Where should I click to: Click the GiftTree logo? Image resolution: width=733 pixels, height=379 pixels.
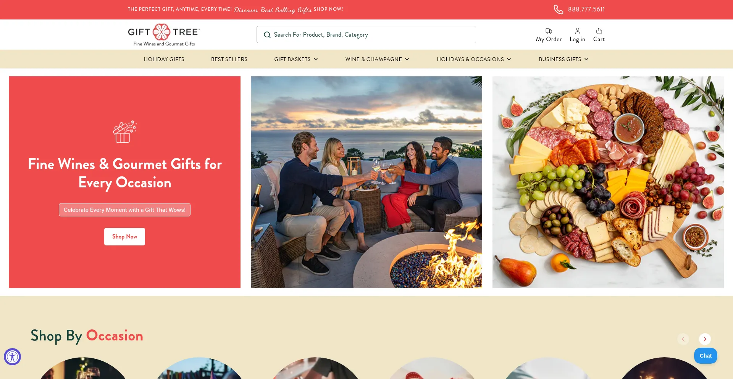click(164, 35)
